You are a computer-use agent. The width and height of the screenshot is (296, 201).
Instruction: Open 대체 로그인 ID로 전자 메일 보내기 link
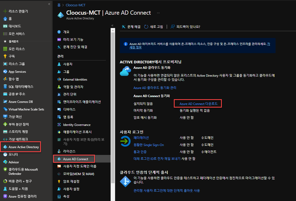pyautogui.click(x=157, y=159)
